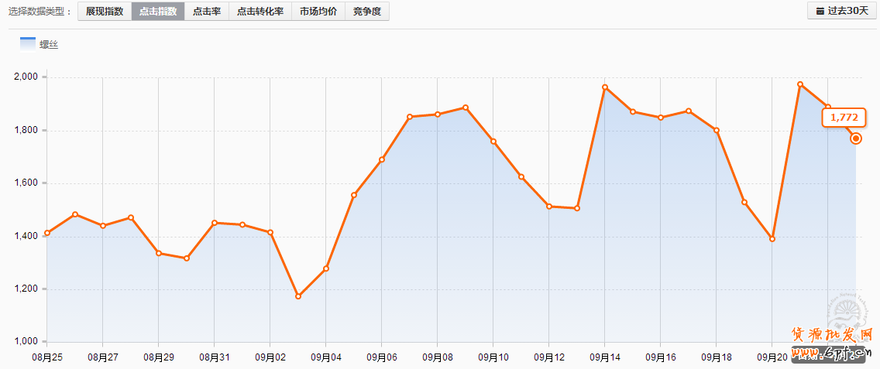Click the data point on 09月06
This screenshot has height=369, width=880.
point(382,159)
